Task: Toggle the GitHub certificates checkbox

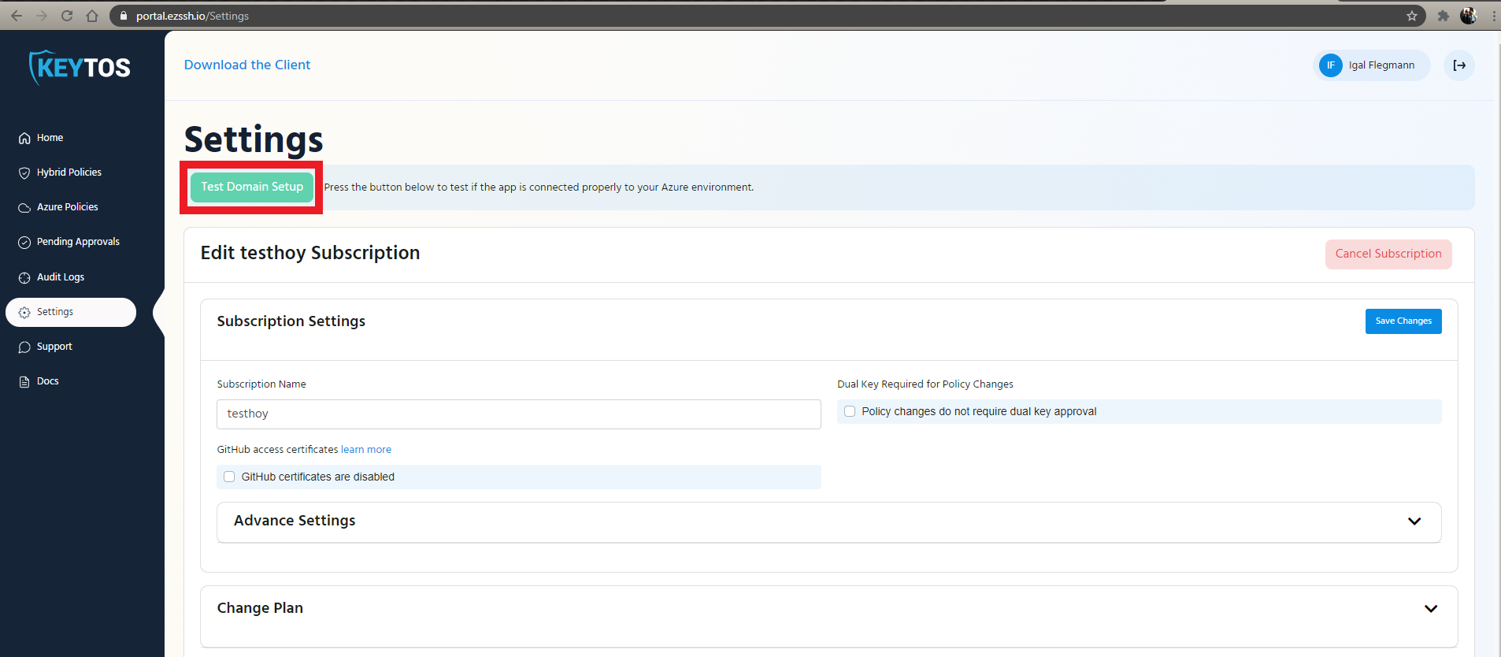Action: pos(229,477)
